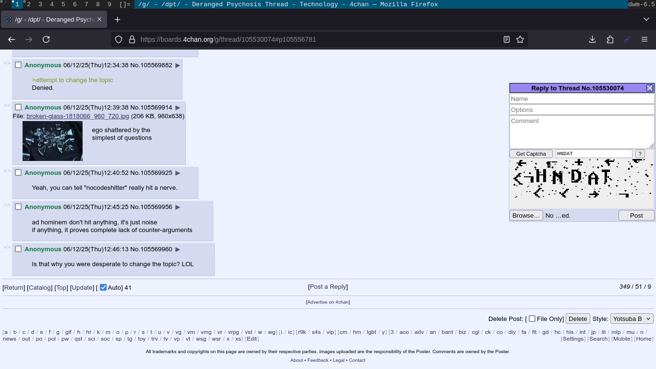Viewport: 656px width, 369px height.
Task: Disable the Auto update checkbox
Action: click(103, 287)
